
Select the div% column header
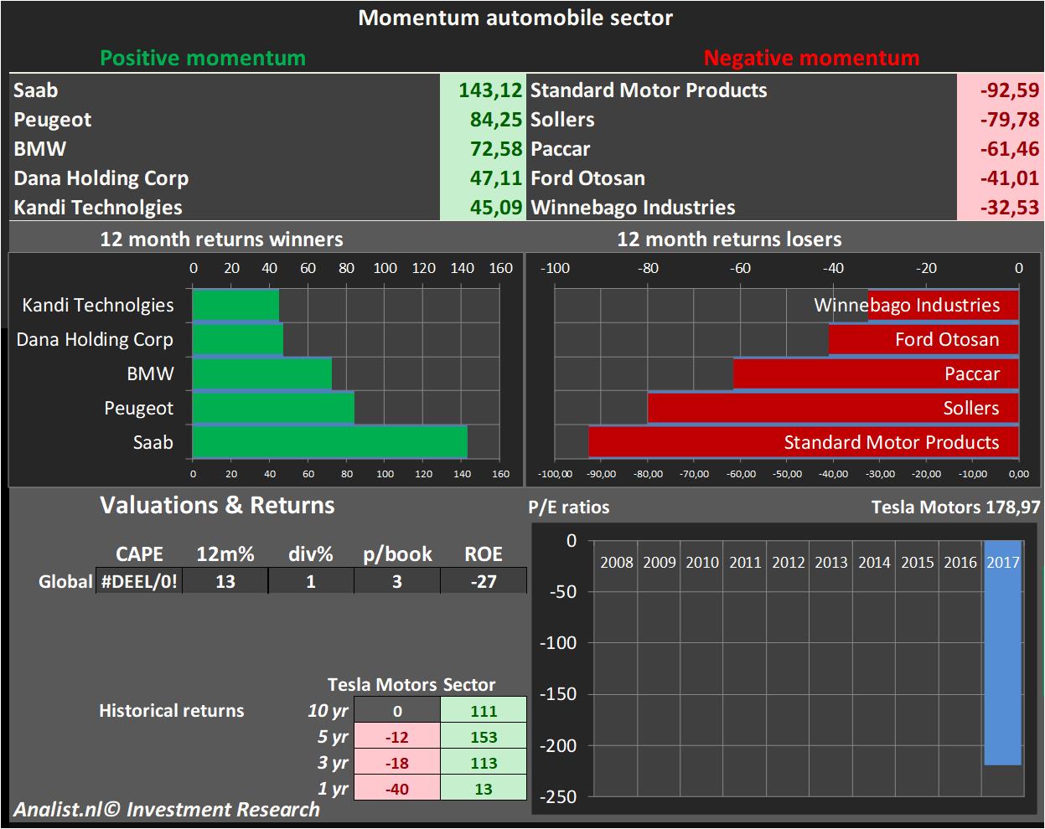click(x=311, y=554)
